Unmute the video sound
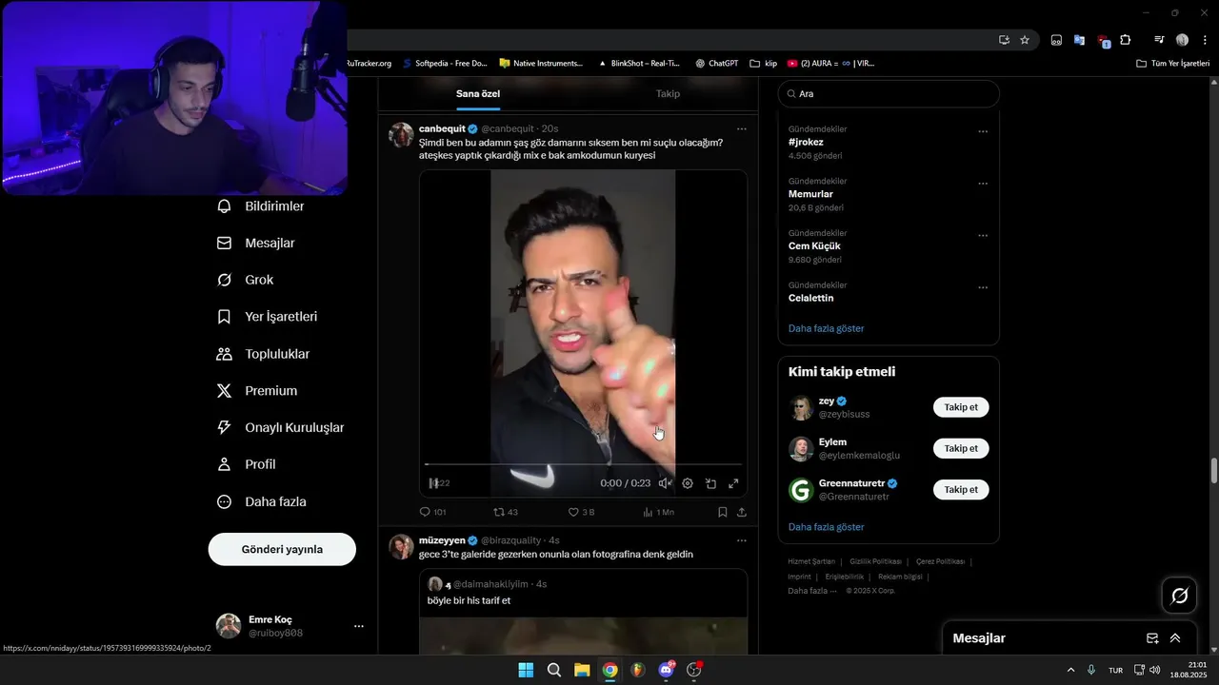The image size is (1219, 685). click(x=665, y=483)
